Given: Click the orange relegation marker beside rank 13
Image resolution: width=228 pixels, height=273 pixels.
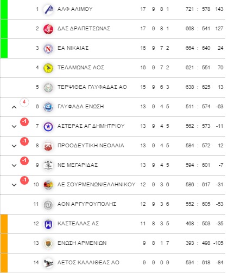Looking at the screenshot, I should tap(4, 243).
